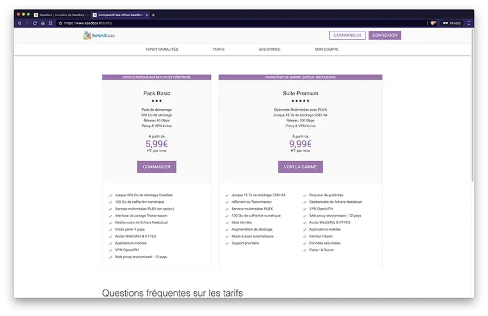Screen dimensions: 488x316
Task: Select the Comparatif des offres Seedbox tab
Action: coord(120,15)
